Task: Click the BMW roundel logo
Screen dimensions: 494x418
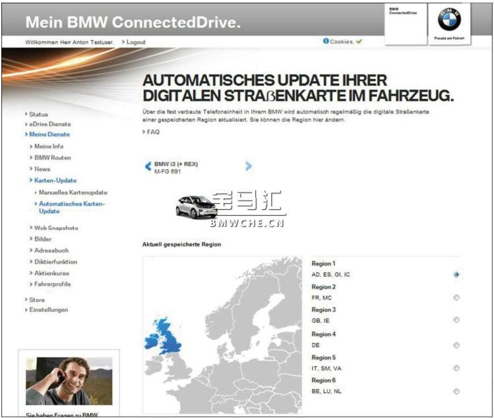Action: coord(449,19)
